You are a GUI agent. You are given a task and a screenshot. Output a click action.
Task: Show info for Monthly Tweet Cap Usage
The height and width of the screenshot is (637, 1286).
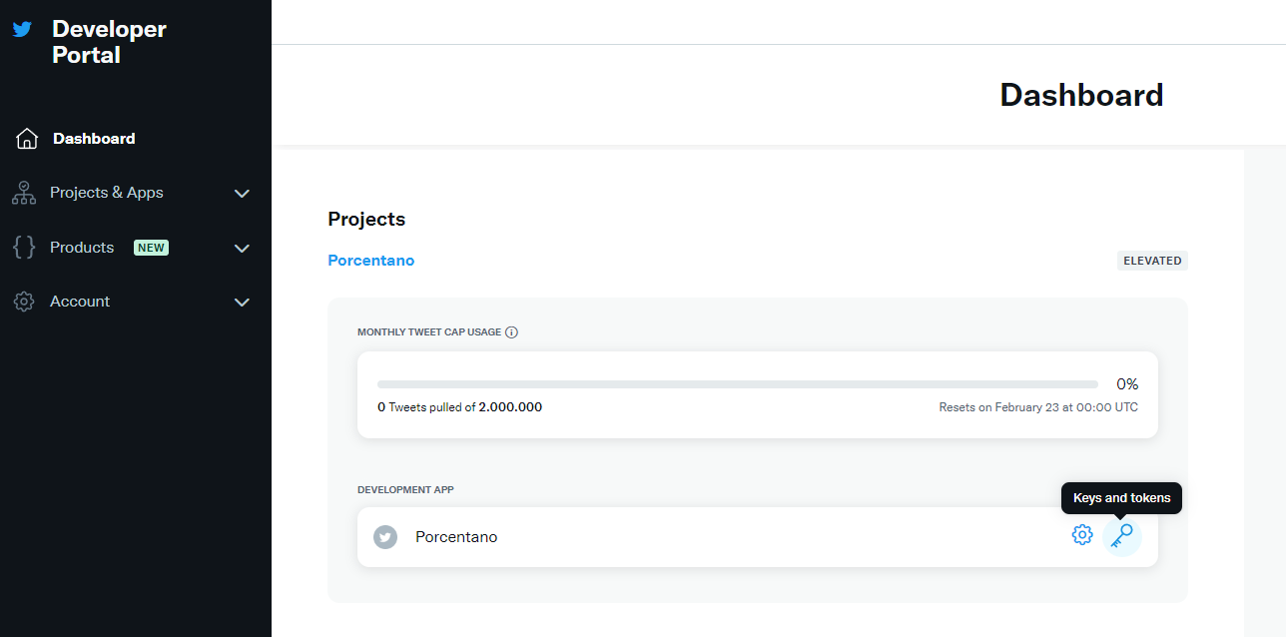(511, 332)
